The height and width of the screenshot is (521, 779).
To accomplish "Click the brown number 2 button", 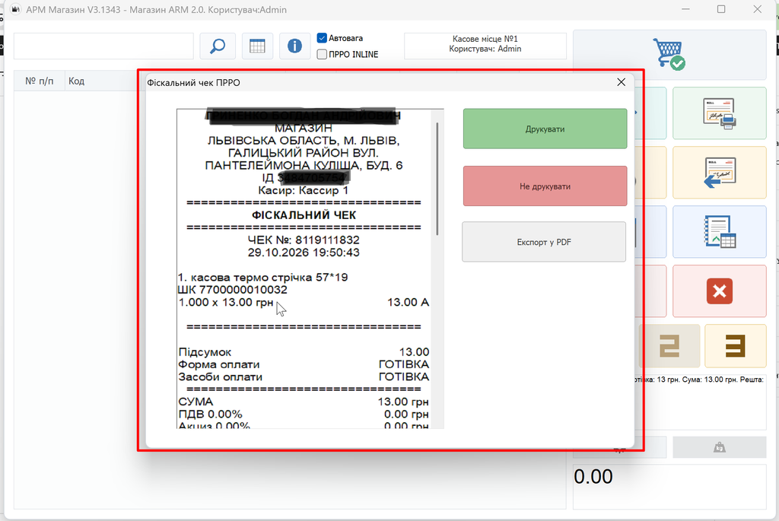I will click(669, 345).
